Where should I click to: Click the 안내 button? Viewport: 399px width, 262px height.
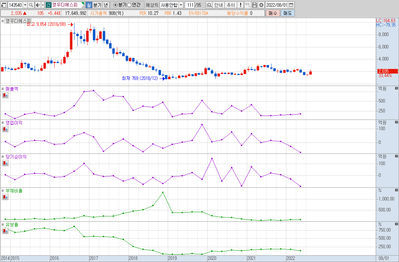pos(219,5)
